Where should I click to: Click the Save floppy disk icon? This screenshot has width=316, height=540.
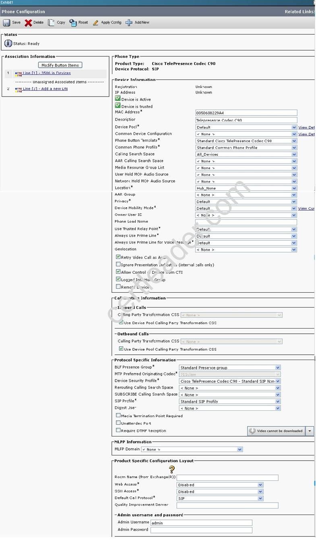[7, 23]
